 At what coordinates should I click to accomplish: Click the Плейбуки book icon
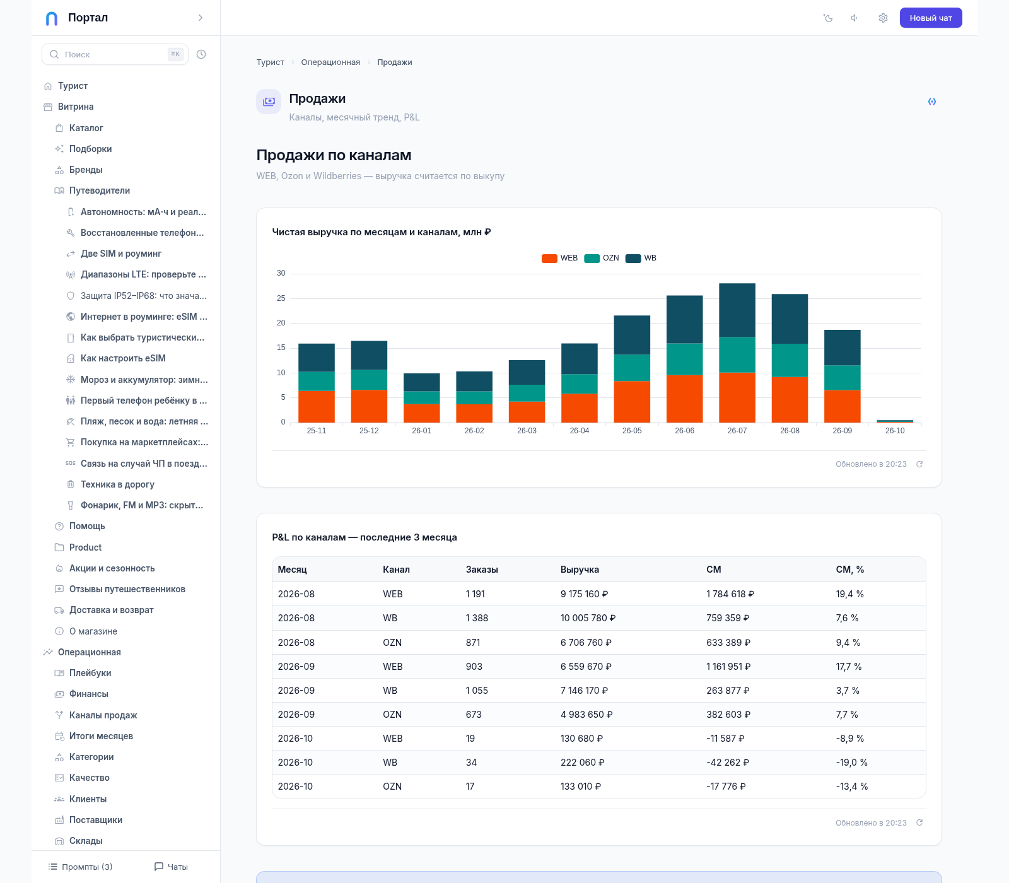[59, 673]
